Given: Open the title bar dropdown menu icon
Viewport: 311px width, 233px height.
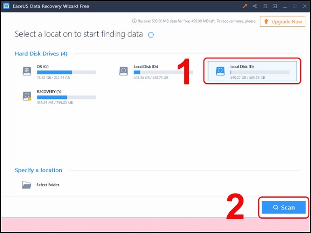Looking at the screenshot, I should tap(275, 6).
